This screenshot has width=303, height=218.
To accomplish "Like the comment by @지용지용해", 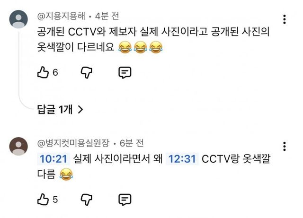I will pos(43,72).
